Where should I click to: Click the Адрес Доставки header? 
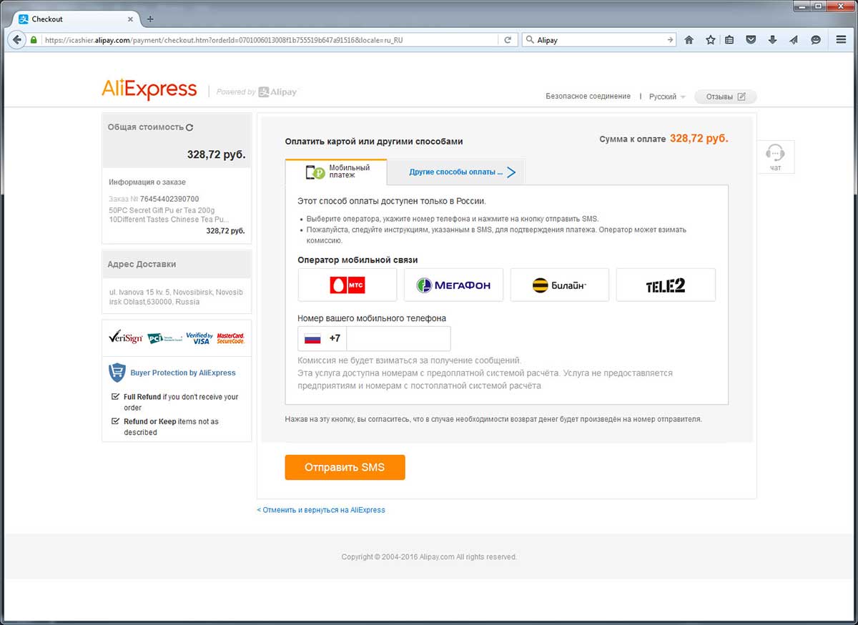[142, 264]
